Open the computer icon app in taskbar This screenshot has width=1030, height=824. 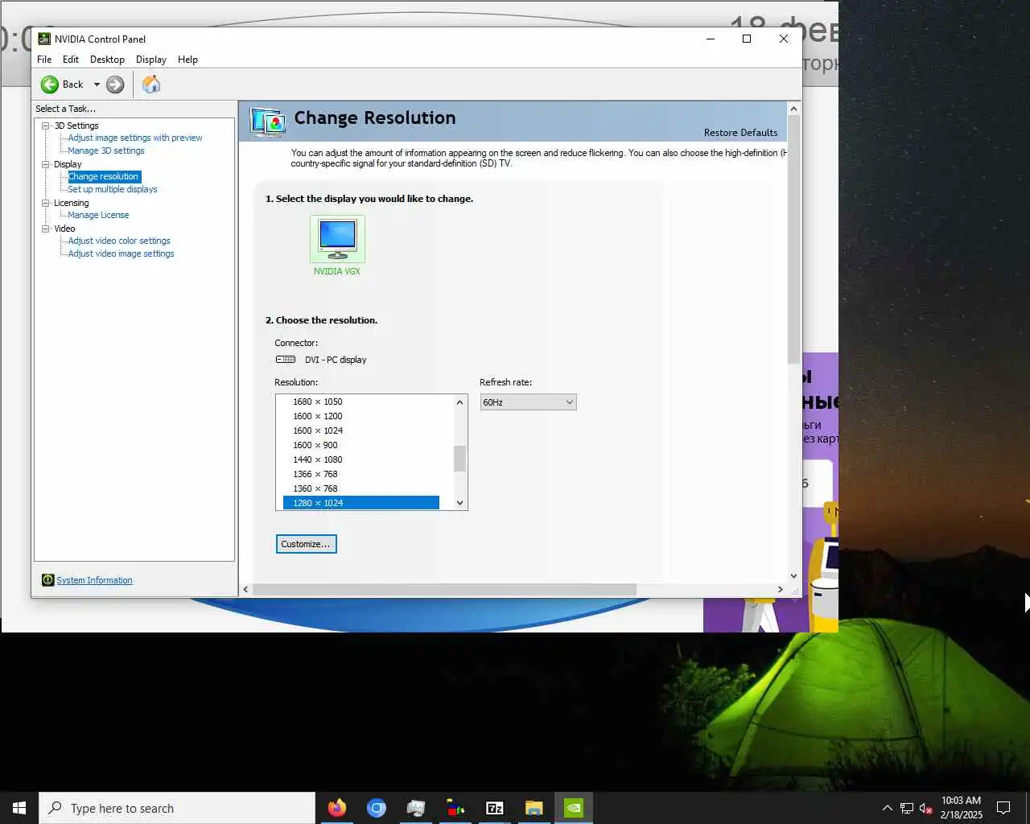pyautogui.click(x=416, y=808)
